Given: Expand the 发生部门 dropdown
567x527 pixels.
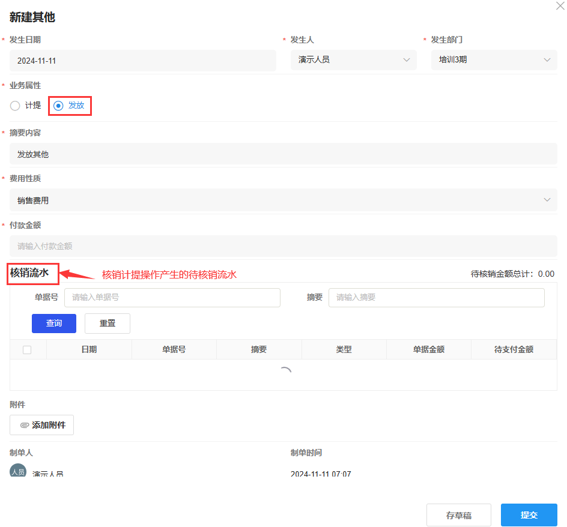Looking at the screenshot, I should point(494,60).
